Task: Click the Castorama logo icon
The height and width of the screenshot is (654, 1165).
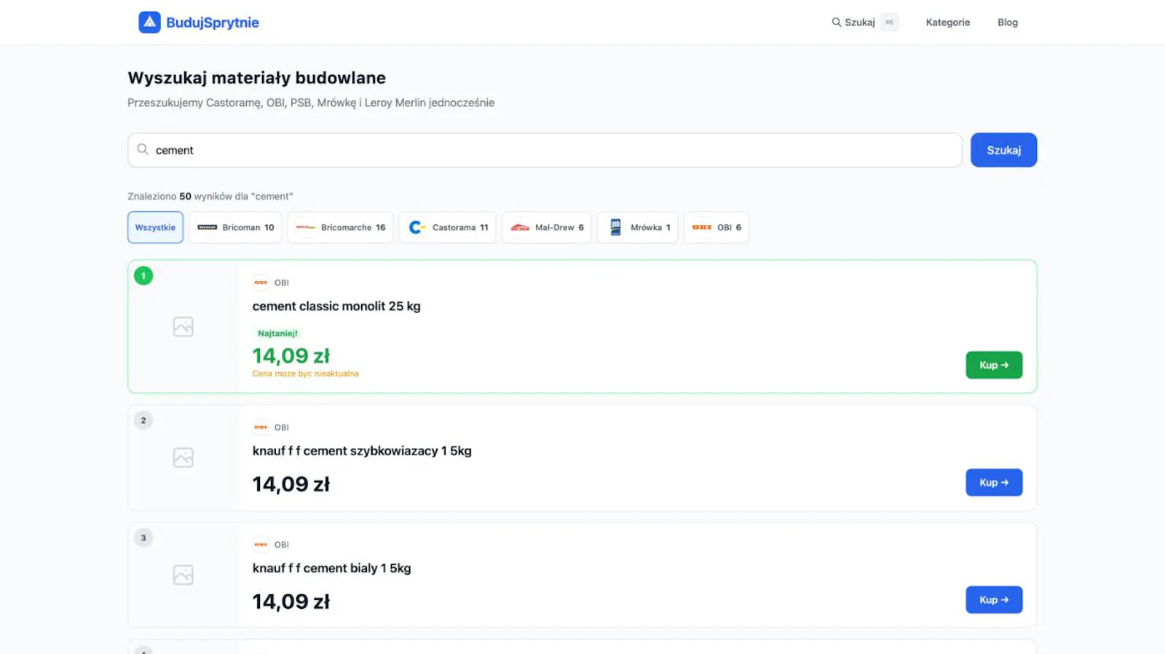Action: point(417,227)
